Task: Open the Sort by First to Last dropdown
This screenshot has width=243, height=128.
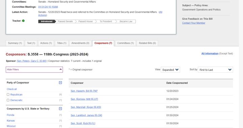Action: click(215, 70)
